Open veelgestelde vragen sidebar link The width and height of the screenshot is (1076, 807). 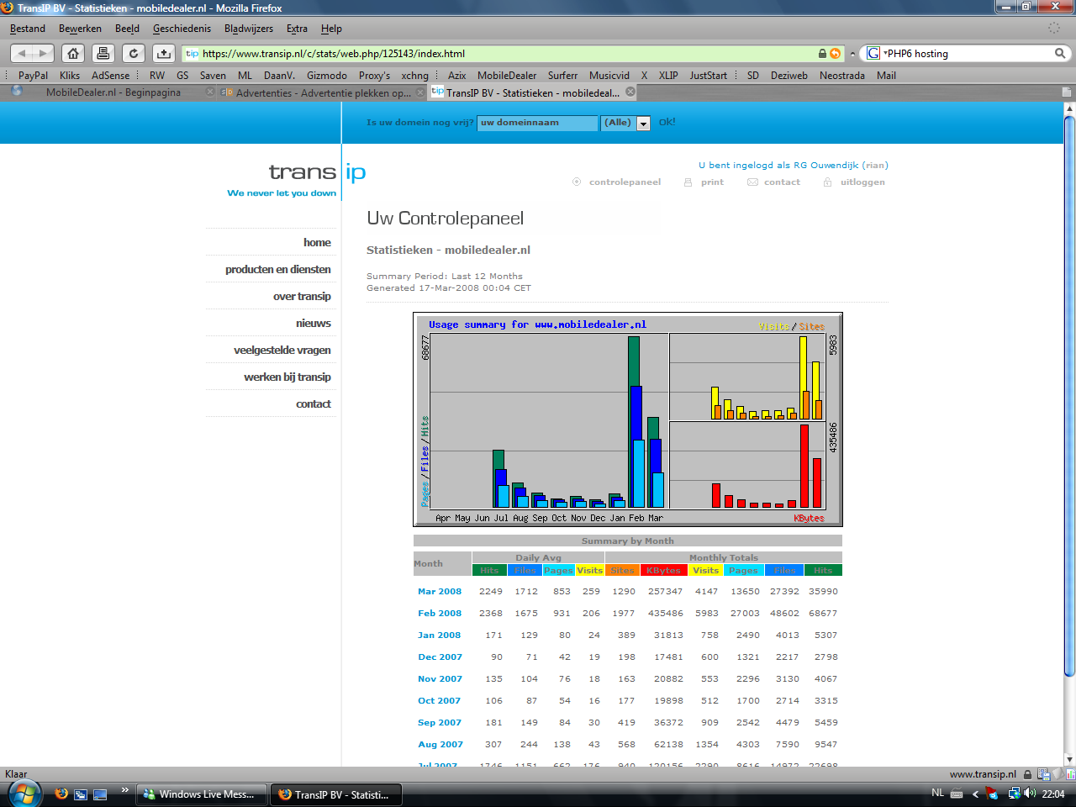[x=282, y=350]
